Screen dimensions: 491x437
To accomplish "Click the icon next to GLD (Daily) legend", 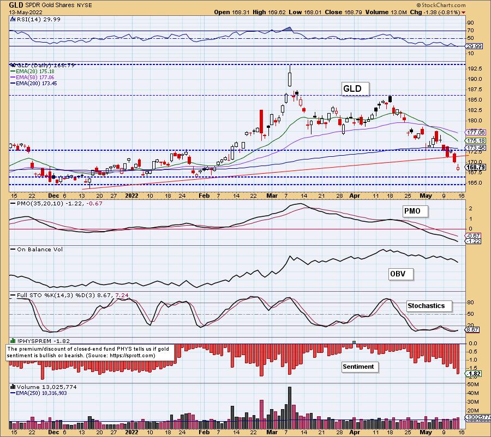I will tap(12, 65).
